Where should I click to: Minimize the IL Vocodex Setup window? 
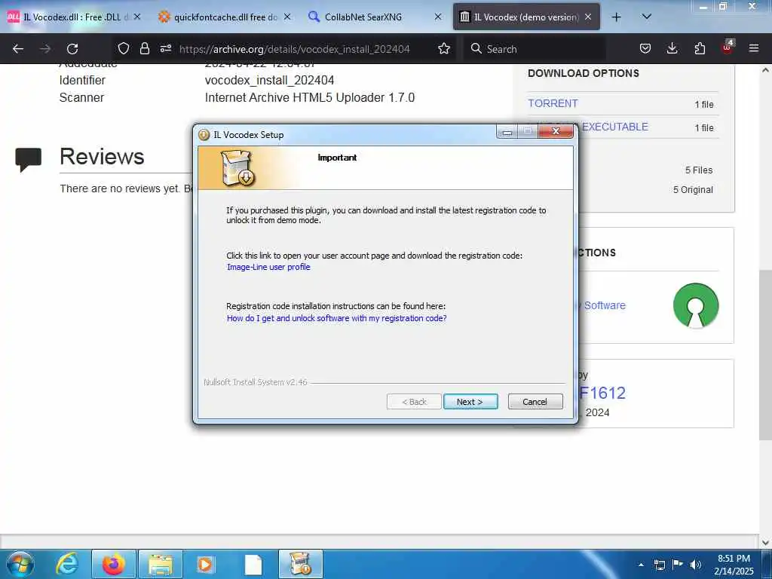pos(507,131)
